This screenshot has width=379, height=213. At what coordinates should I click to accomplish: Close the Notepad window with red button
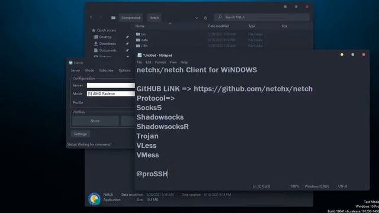(364, 54)
